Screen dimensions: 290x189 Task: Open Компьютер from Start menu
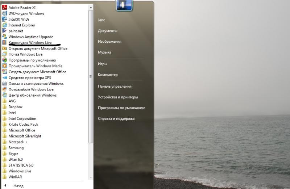pyautogui.click(x=108, y=75)
